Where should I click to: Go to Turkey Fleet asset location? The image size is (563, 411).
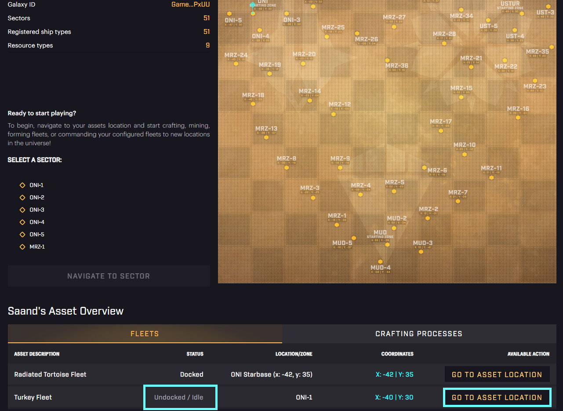pyautogui.click(x=497, y=397)
